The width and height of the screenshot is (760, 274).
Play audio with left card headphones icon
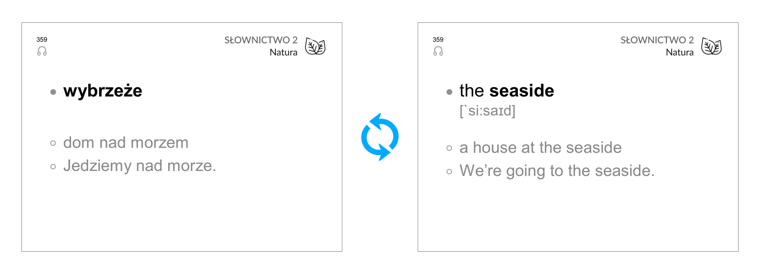tap(42, 51)
